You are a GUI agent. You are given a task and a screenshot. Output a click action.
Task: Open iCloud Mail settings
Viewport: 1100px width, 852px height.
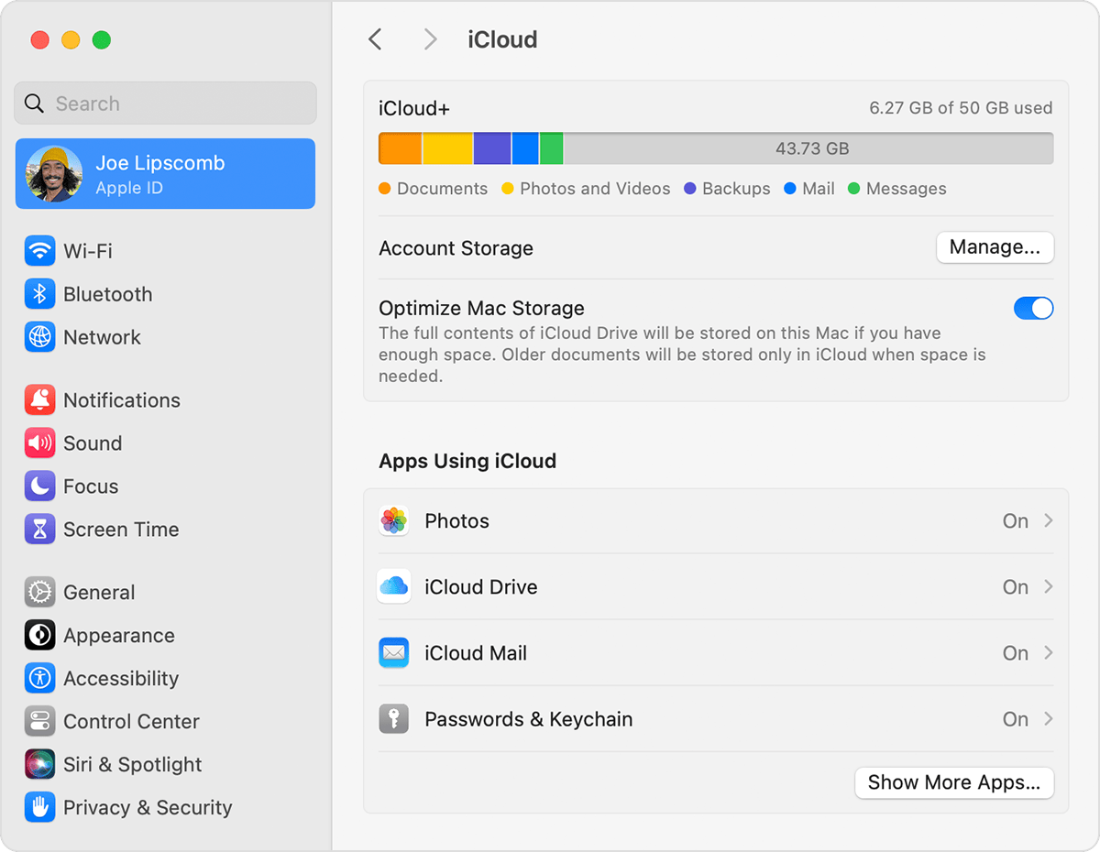[476, 653]
